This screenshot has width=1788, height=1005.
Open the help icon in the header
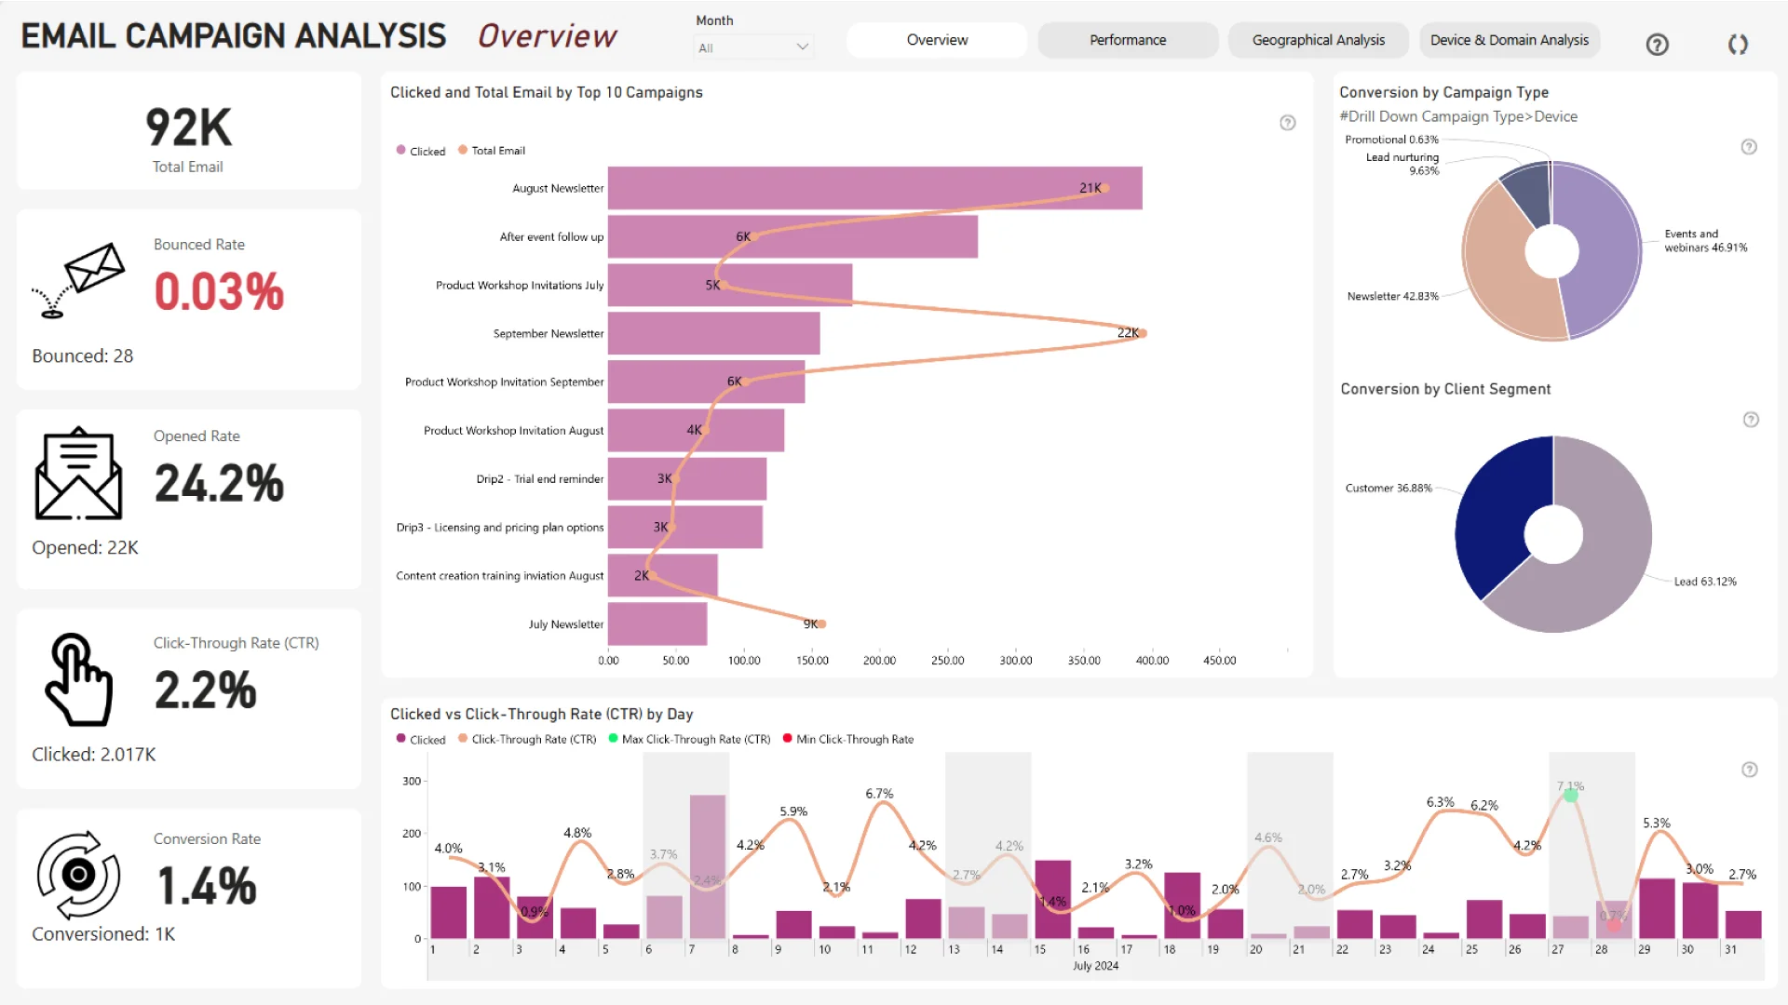pos(1657,44)
